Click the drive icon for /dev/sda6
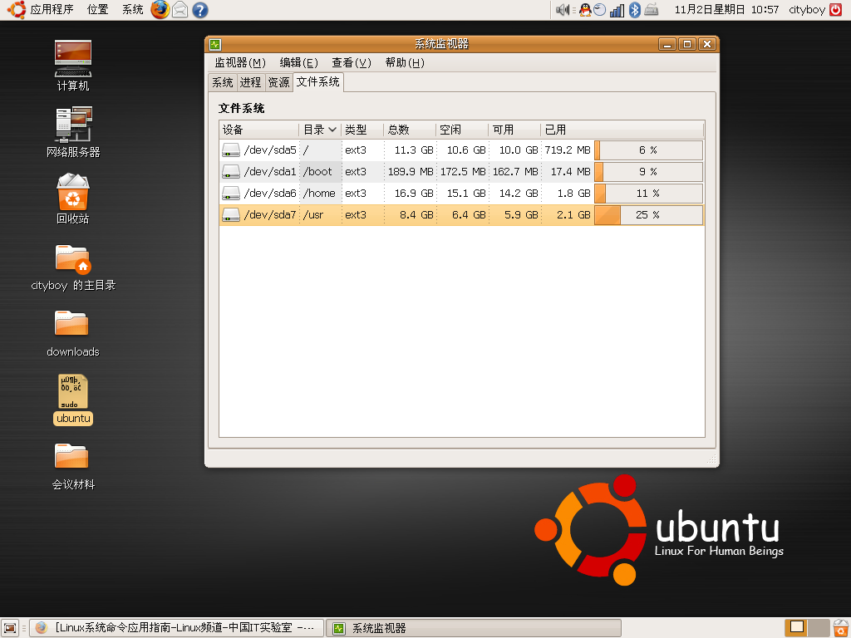Viewport: 851px width, 638px height. (231, 194)
